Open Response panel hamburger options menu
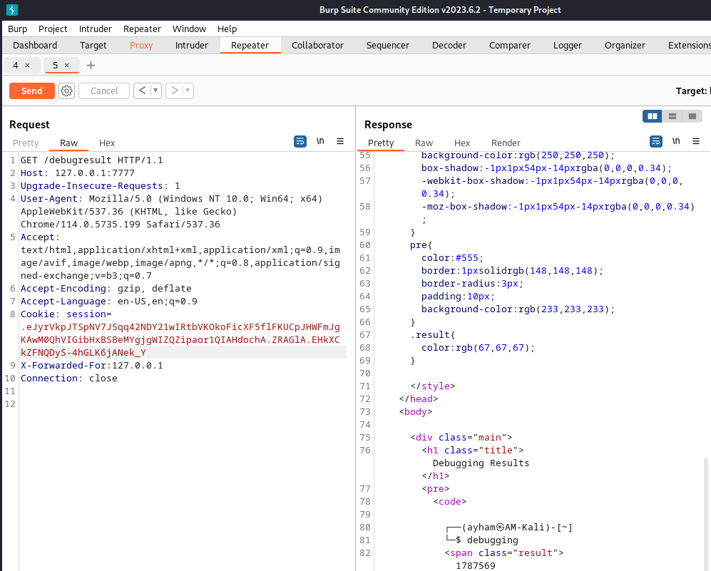The width and height of the screenshot is (711, 571). [696, 141]
